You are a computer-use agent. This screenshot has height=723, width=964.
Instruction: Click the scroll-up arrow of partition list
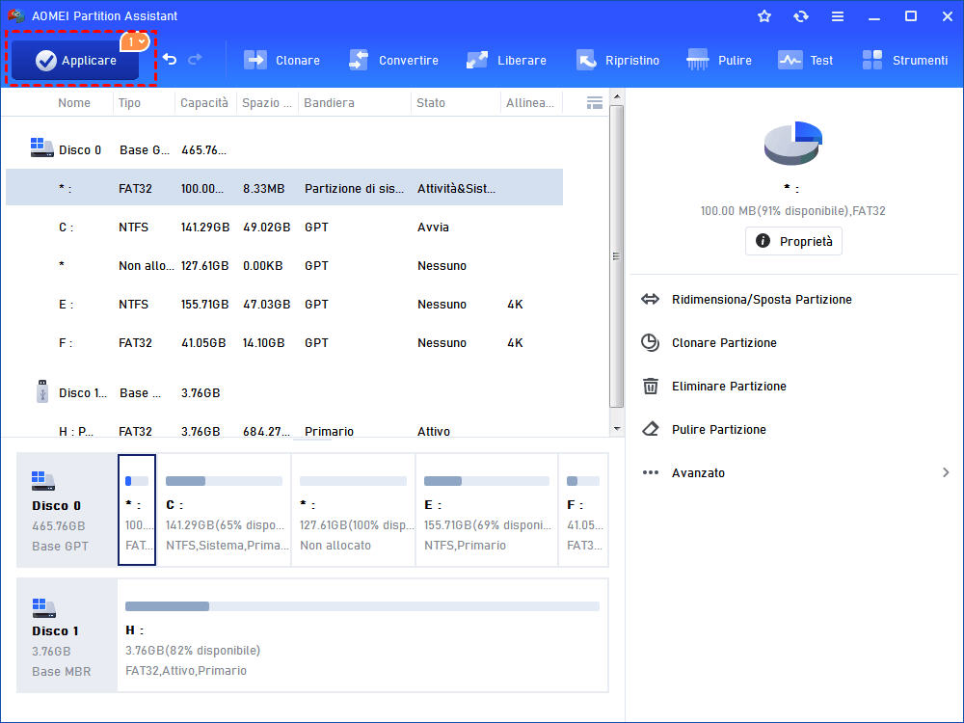(617, 96)
